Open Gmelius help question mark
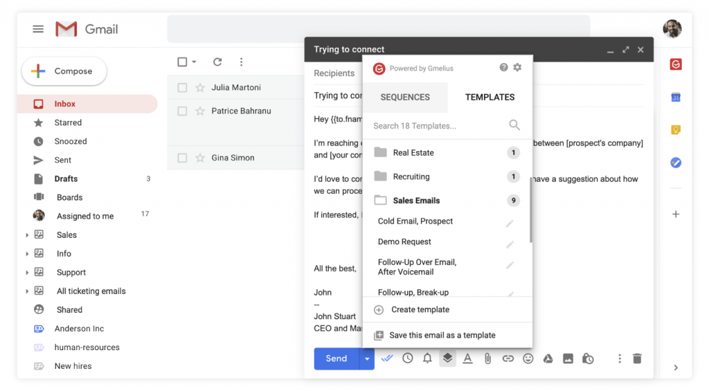 pyautogui.click(x=503, y=67)
